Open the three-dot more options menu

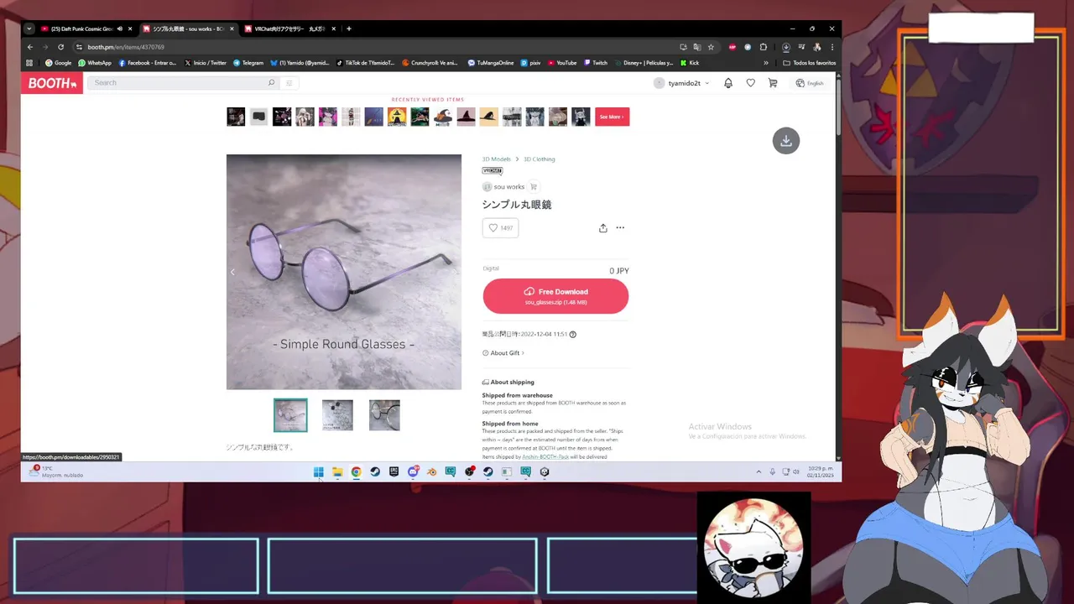[x=620, y=227]
